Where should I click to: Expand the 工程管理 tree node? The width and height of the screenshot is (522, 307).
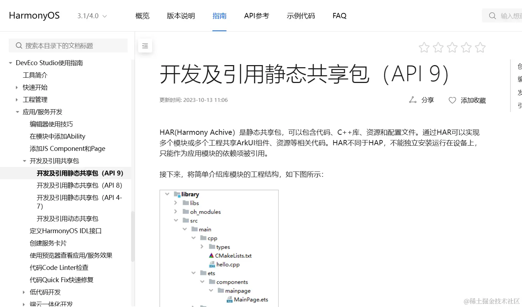17,100
